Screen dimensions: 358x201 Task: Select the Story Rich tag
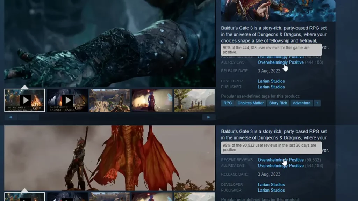click(278, 103)
